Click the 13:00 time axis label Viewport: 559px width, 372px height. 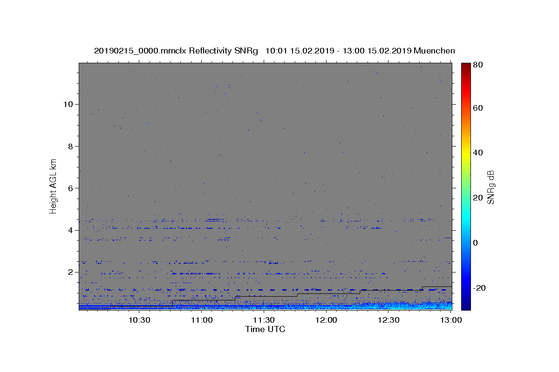(x=451, y=320)
